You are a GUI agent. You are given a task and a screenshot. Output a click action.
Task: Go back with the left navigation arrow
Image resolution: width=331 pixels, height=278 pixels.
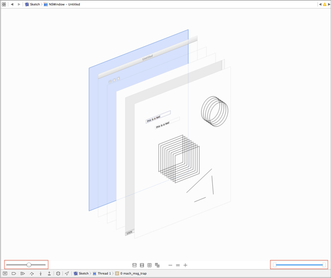12,4
